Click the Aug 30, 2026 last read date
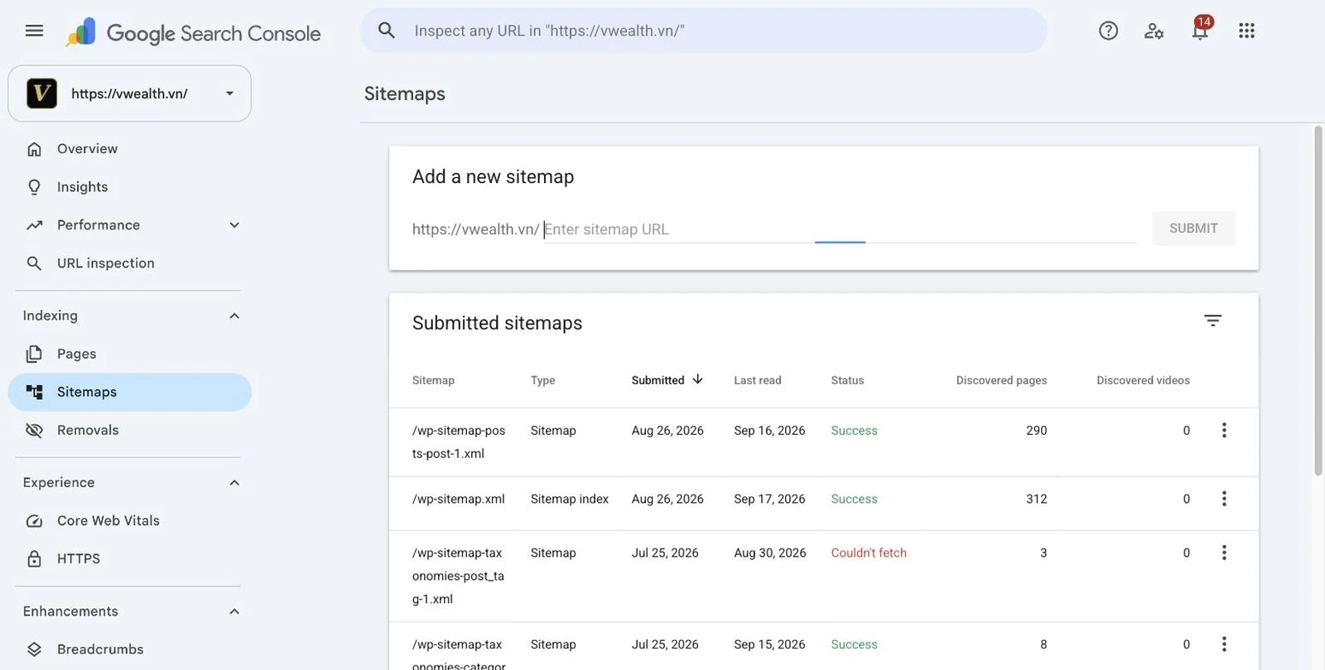 769,552
